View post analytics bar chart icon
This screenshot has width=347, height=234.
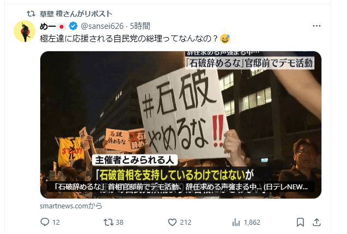coord(236,222)
